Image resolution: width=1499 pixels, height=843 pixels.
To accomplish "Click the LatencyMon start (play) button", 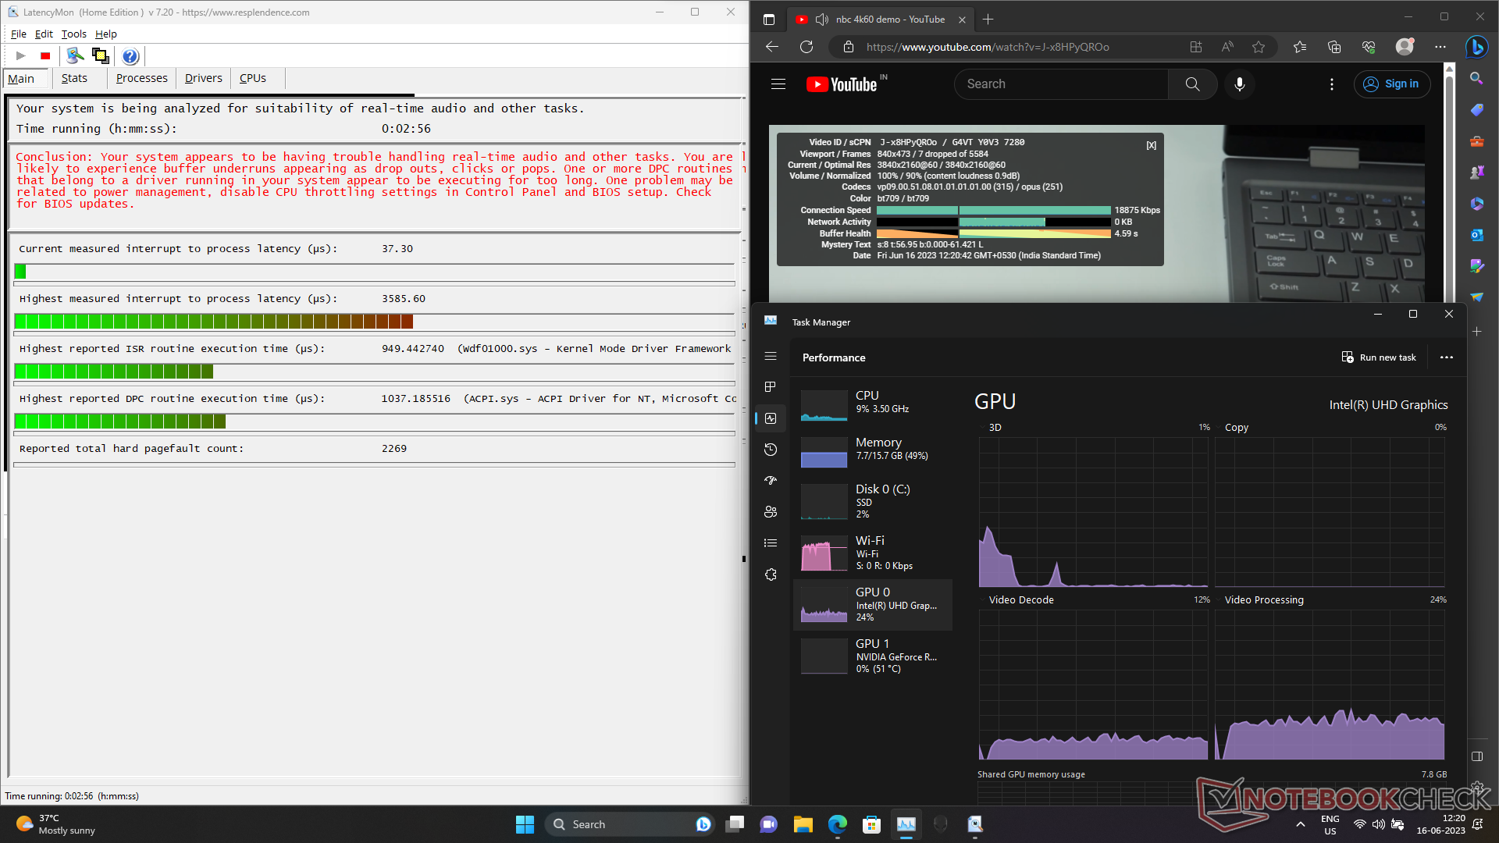I will click(21, 56).
